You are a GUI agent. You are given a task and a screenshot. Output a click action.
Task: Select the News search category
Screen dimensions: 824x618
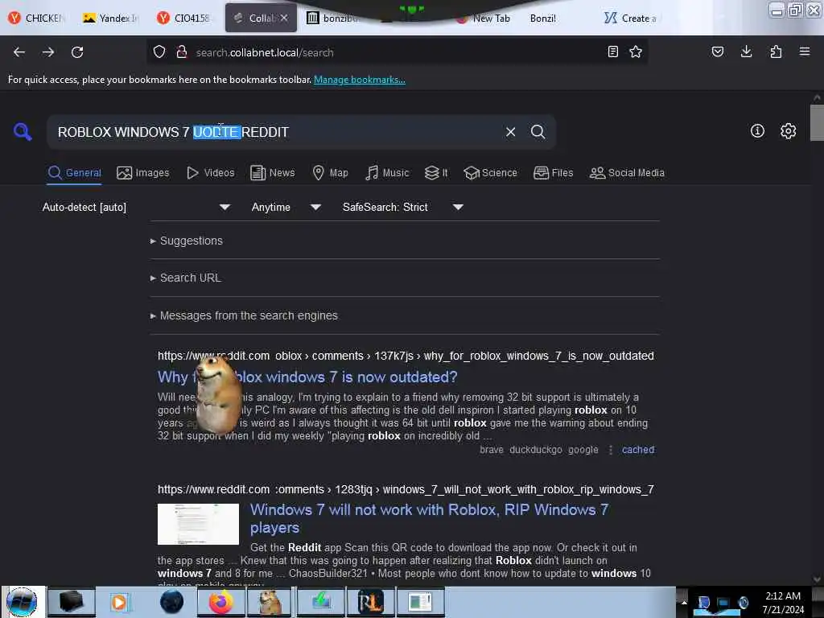click(273, 172)
